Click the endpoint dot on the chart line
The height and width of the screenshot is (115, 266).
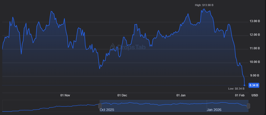point(244,85)
